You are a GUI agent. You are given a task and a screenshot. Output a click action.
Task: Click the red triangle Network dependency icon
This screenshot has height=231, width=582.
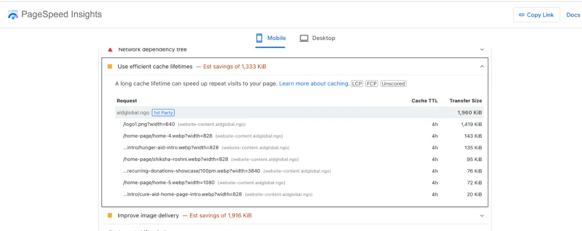[x=110, y=49]
